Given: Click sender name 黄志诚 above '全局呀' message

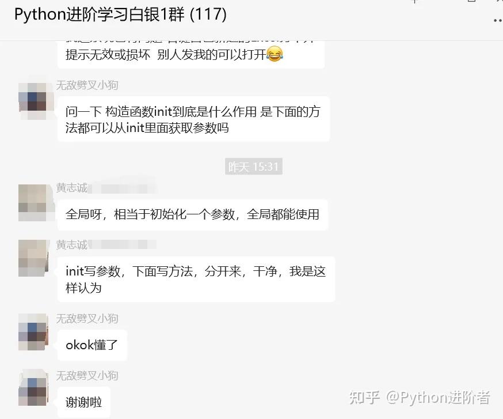Looking at the screenshot, I should (x=72, y=188).
